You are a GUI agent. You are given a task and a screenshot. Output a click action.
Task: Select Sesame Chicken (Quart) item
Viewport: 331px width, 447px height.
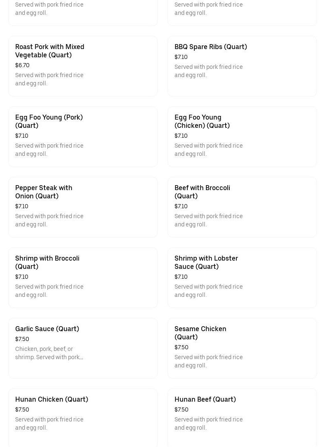200,333
